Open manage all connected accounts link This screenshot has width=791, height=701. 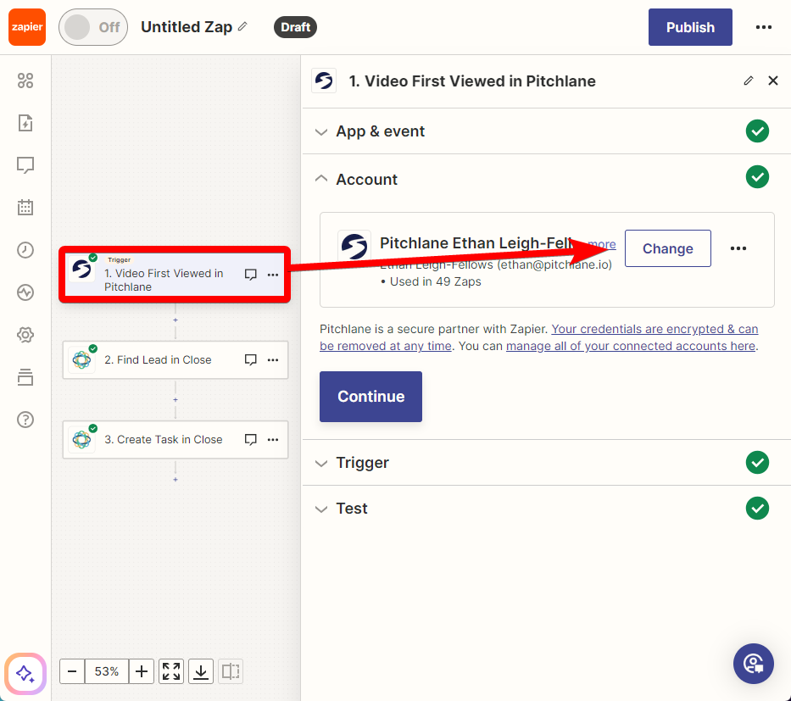coord(631,346)
